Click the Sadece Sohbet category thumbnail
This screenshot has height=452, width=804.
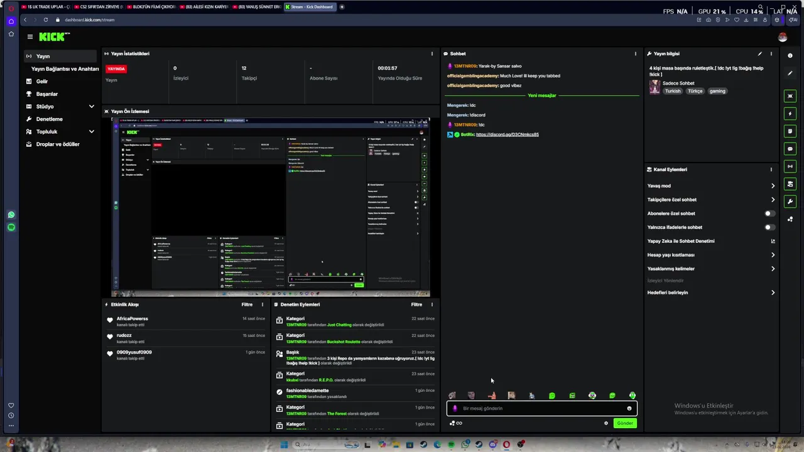pyautogui.click(x=655, y=87)
